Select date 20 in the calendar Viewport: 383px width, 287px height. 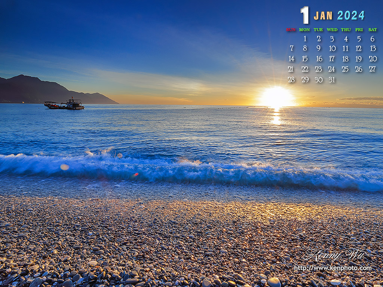coord(373,59)
